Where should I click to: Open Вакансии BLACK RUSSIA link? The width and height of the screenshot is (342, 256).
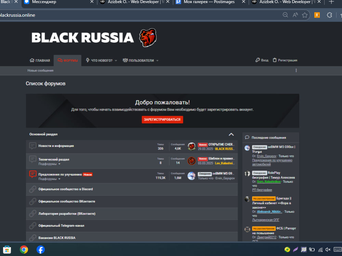coord(57,238)
